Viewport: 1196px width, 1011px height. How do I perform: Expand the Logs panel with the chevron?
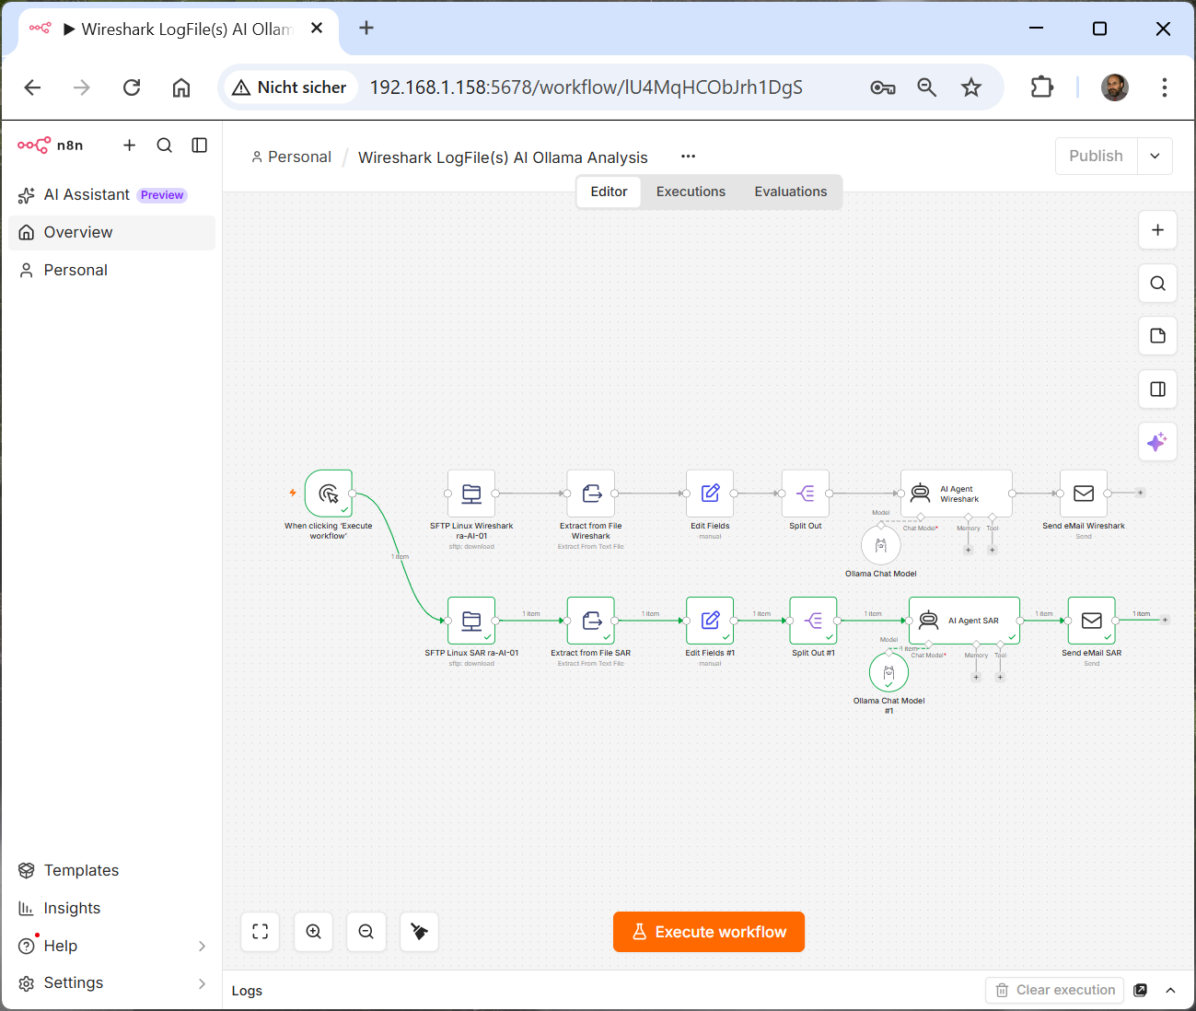pyautogui.click(x=1170, y=990)
